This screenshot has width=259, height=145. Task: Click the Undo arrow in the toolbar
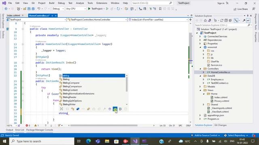tap(39, 9)
